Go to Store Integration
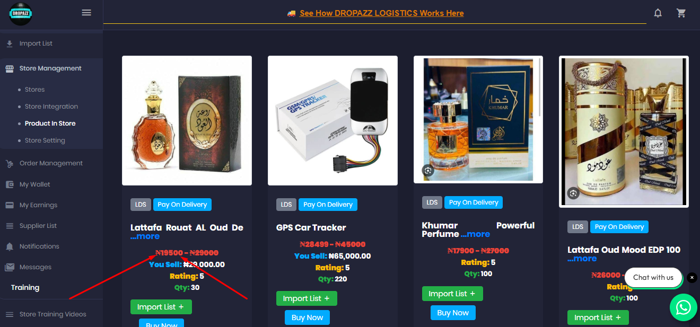The width and height of the screenshot is (700, 327). [x=51, y=107]
